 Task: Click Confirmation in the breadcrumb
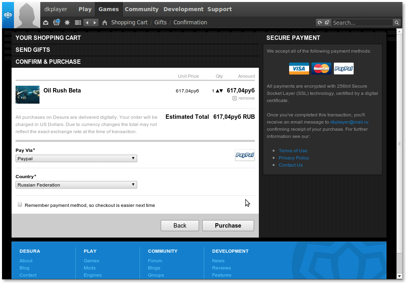(x=190, y=22)
